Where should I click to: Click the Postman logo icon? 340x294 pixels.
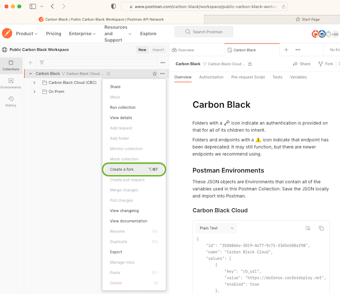click(x=7, y=33)
